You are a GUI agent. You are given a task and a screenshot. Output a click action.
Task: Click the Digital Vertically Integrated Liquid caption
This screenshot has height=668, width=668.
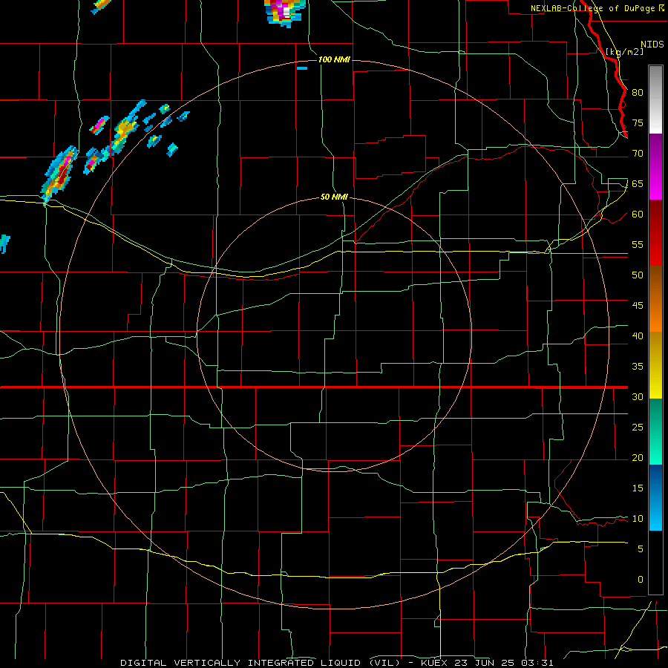(x=337, y=663)
